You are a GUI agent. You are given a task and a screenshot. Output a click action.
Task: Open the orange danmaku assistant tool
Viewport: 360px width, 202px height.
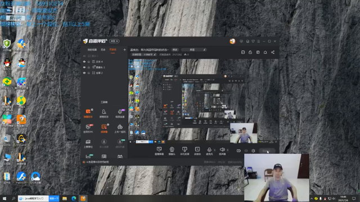(88, 113)
